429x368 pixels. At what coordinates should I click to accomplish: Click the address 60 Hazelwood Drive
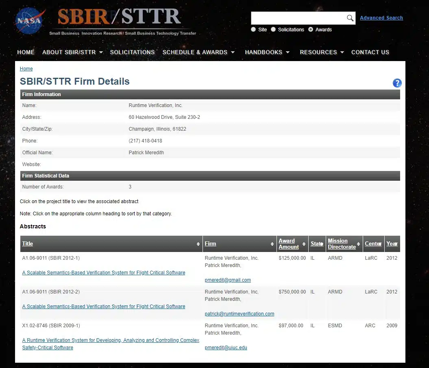tap(164, 117)
